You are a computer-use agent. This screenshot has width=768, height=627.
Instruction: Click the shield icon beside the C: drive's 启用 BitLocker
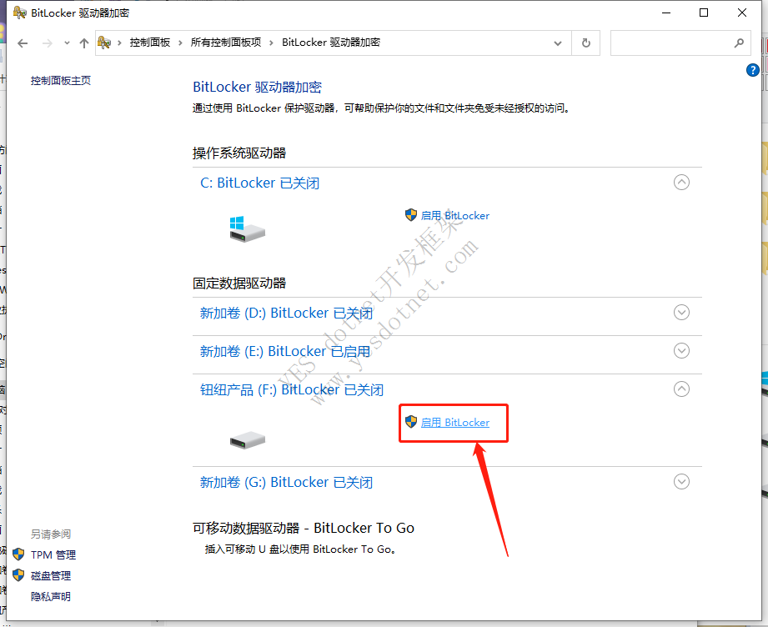(x=411, y=214)
